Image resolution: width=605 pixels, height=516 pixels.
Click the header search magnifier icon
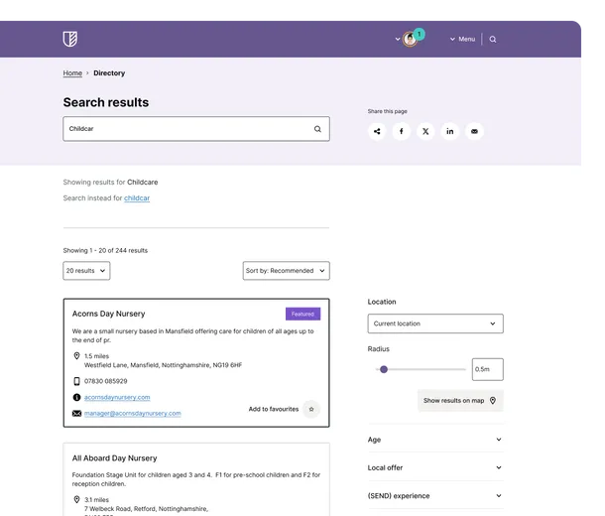[x=493, y=39]
